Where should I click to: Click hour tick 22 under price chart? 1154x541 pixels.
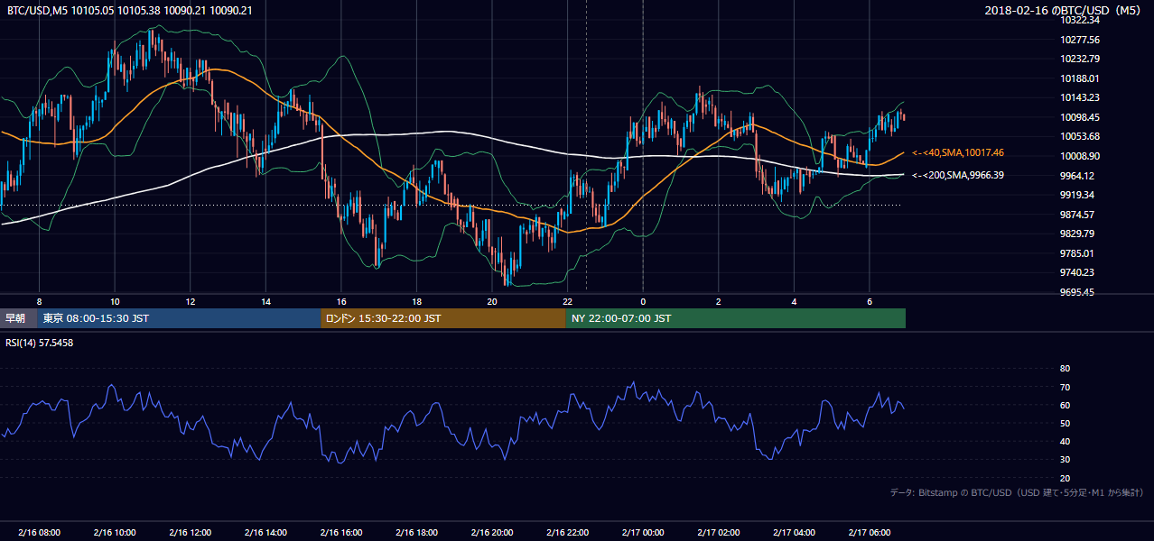[567, 301]
